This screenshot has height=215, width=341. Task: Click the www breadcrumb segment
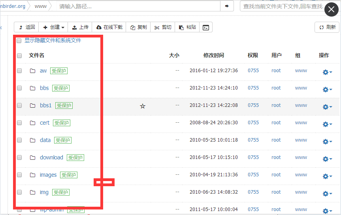click(40, 6)
